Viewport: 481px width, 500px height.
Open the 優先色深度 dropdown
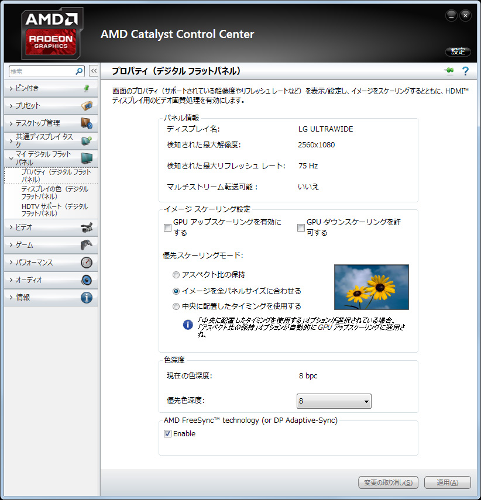click(x=334, y=401)
